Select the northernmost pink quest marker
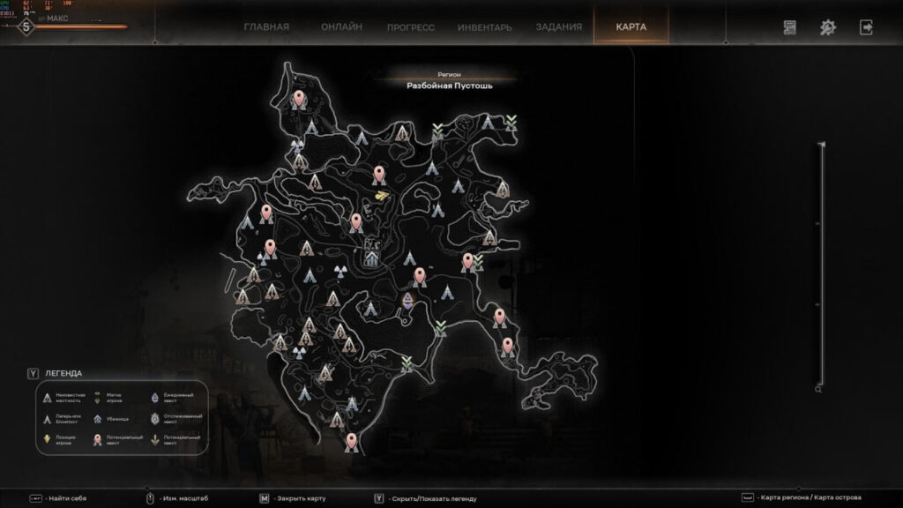Image resolution: width=903 pixels, height=508 pixels. coord(298,100)
